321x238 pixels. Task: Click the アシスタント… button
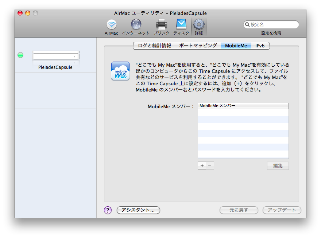138,210
